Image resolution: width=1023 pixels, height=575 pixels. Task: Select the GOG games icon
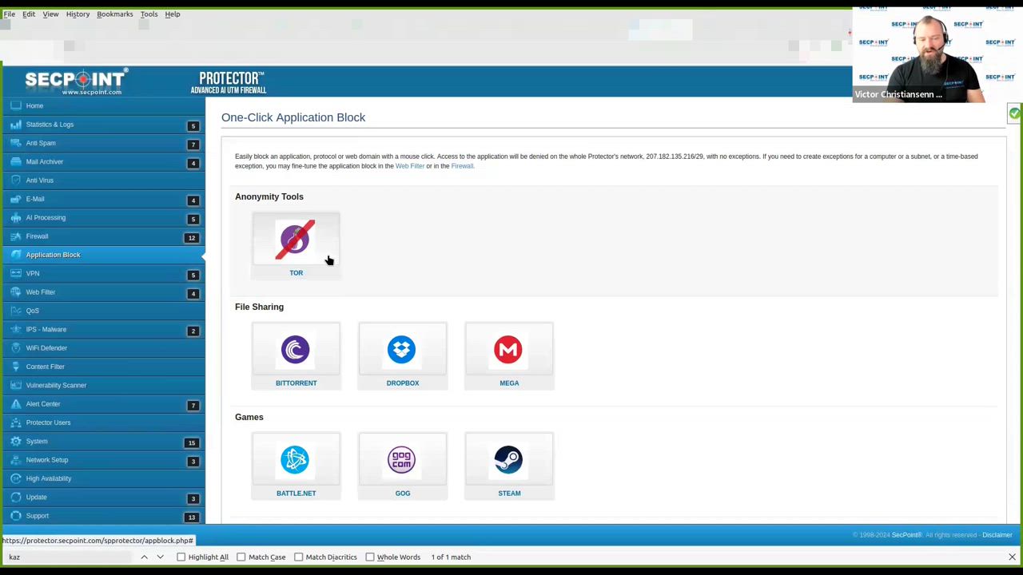click(x=402, y=460)
